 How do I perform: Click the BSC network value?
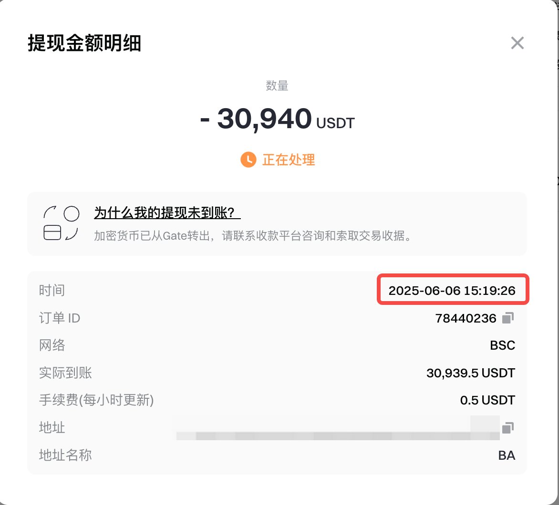(502, 345)
